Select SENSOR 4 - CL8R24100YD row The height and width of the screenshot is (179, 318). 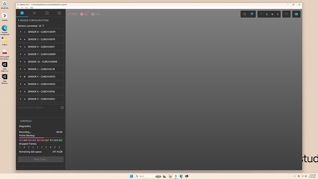pos(41,77)
